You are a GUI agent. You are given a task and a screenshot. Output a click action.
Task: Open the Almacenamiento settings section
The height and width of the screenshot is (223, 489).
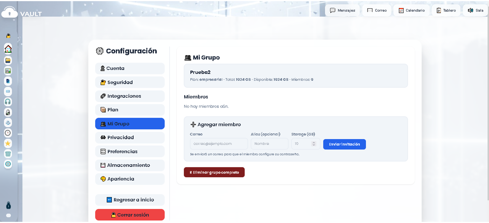[x=130, y=165]
